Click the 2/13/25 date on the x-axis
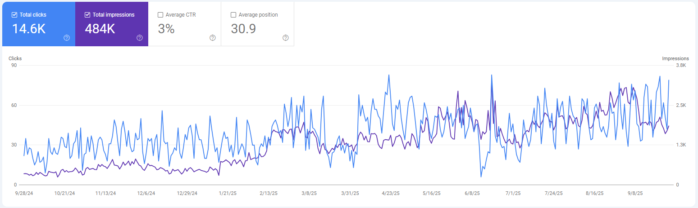Image resolution: width=698 pixels, height=208 pixels. (269, 193)
